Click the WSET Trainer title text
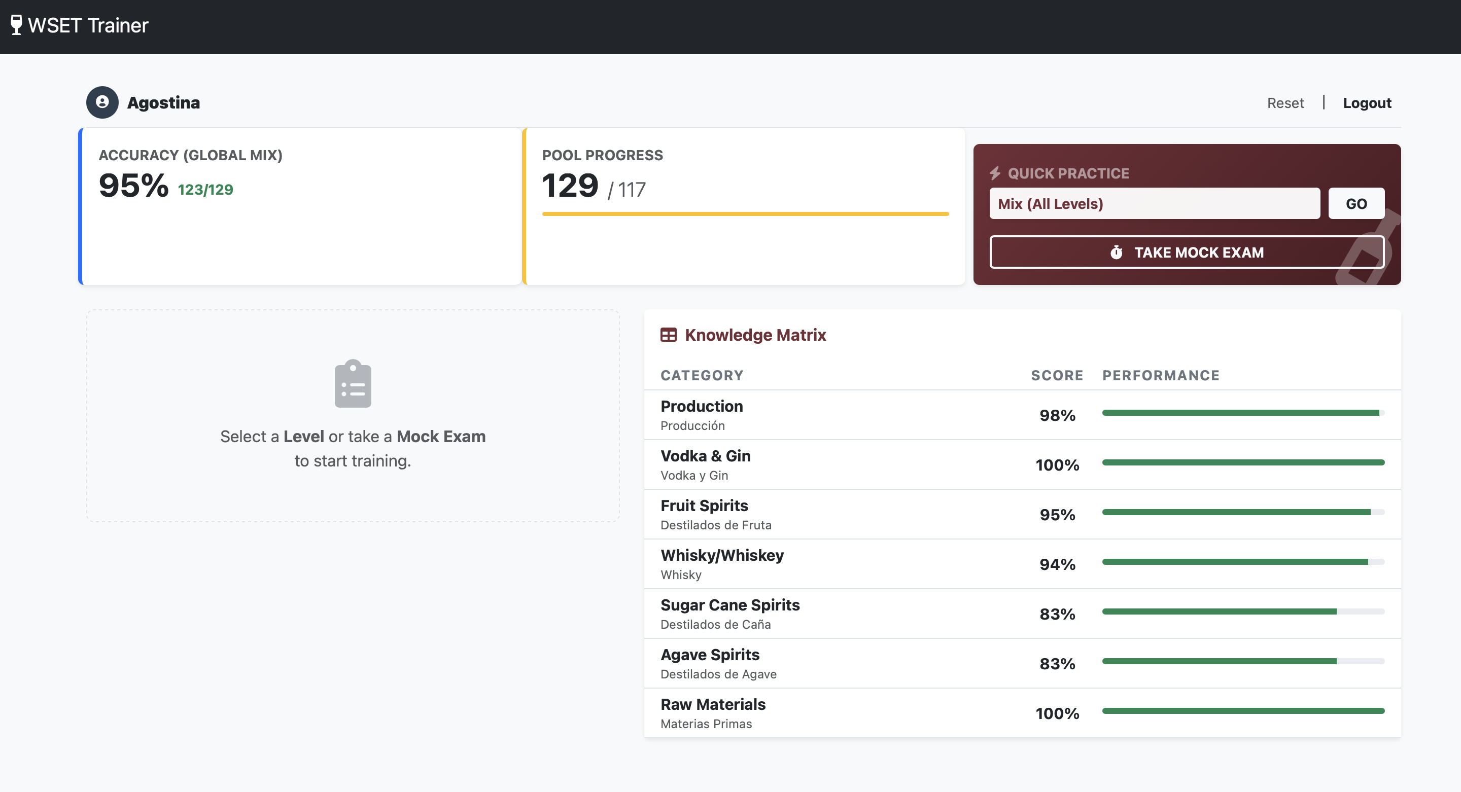 (88, 25)
